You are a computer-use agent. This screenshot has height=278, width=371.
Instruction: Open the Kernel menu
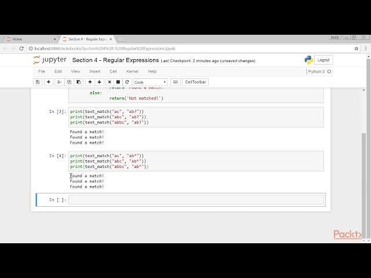tap(132, 71)
